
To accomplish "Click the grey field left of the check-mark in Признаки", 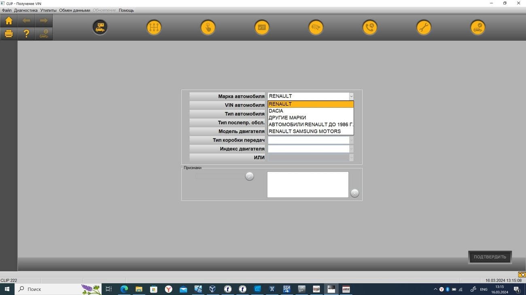I will pos(220,176).
